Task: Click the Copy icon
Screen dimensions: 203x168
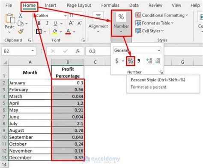Action: (x=21, y=23)
